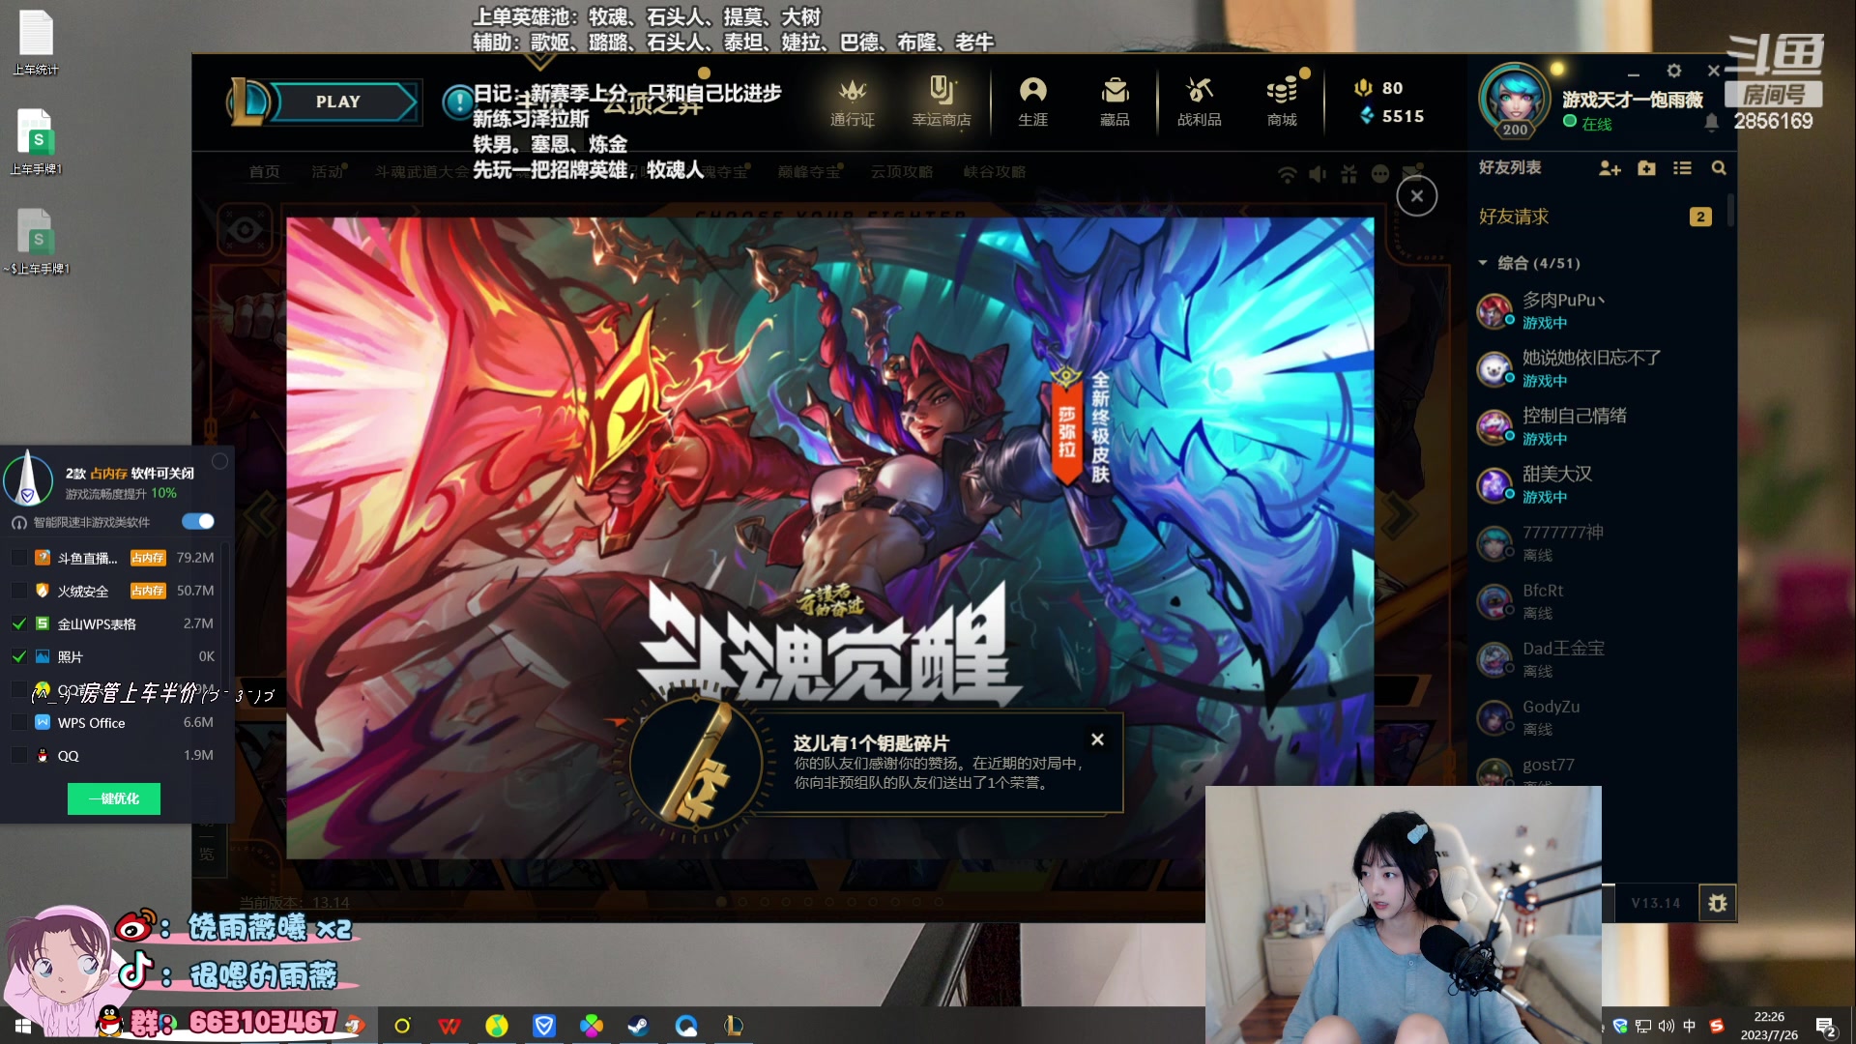Image resolution: width=1856 pixels, height=1044 pixels.
Task: Open the 上车统计 desktop file
Action: 36,43
